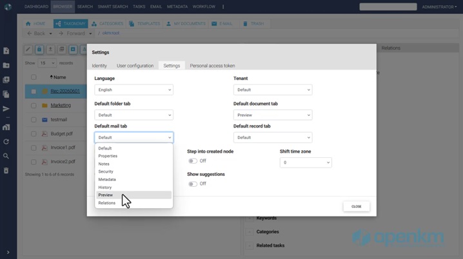The image size is (463, 259).
Task: Check the Invoice1.pdf row checkbox
Action: click(x=34, y=148)
